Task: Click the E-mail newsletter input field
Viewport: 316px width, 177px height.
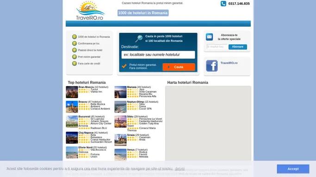Action: coord(217,47)
